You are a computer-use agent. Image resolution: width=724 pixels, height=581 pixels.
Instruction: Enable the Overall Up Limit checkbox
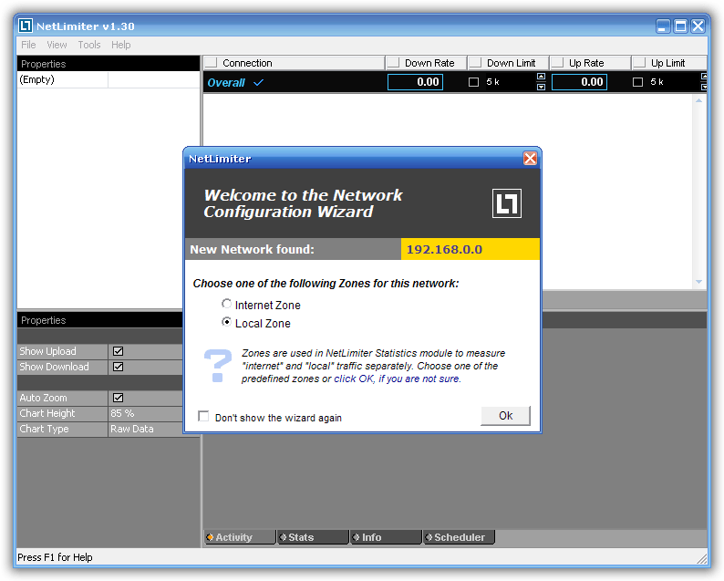637,82
